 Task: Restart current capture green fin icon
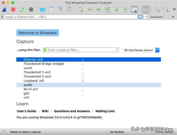click(x=22, y=10)
